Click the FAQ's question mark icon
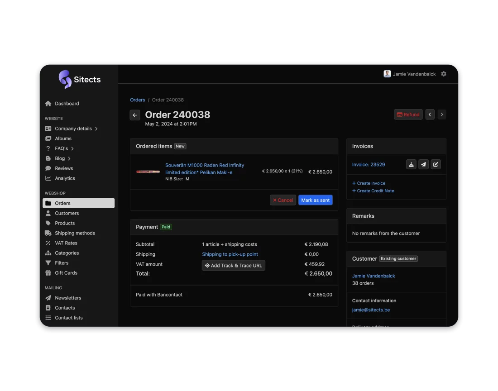The height and width of the screenshot is (391, 498). click(x=48, y=148)
